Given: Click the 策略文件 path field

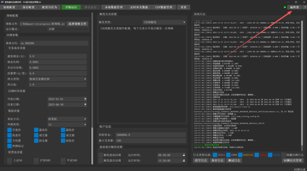Looking at the screenshot, I should (42, 24).
